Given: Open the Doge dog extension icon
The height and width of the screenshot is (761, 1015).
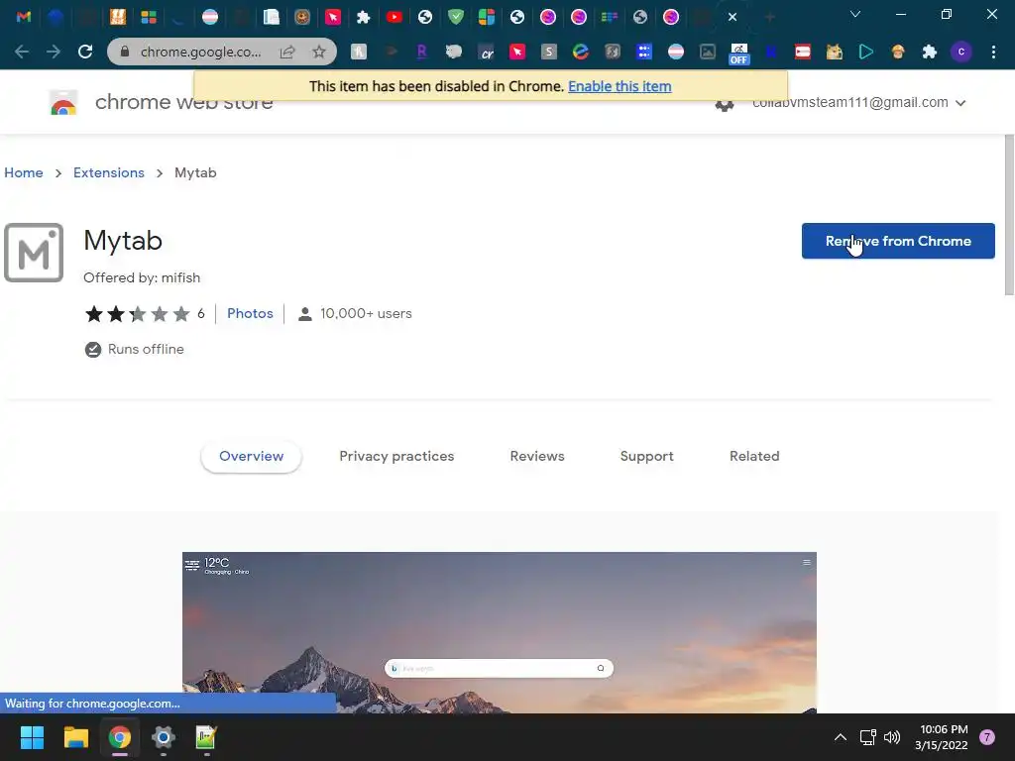Looking at the screenshot, I should click(x=835, y=52).
